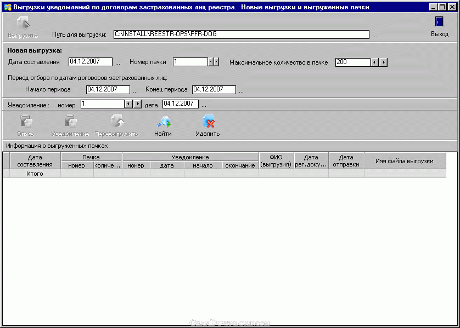This screenshot has height=328, width=460.
Task: Minimize the window
Action: coord(433,7)
